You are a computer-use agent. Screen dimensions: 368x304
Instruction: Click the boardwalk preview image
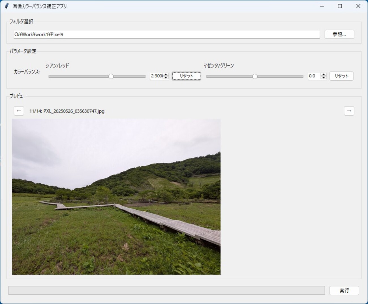point(116,197)
